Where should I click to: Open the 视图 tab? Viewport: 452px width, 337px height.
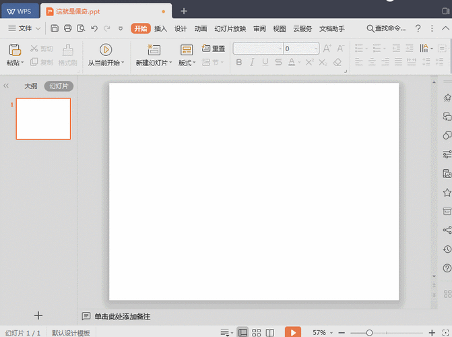coord(280,28)
